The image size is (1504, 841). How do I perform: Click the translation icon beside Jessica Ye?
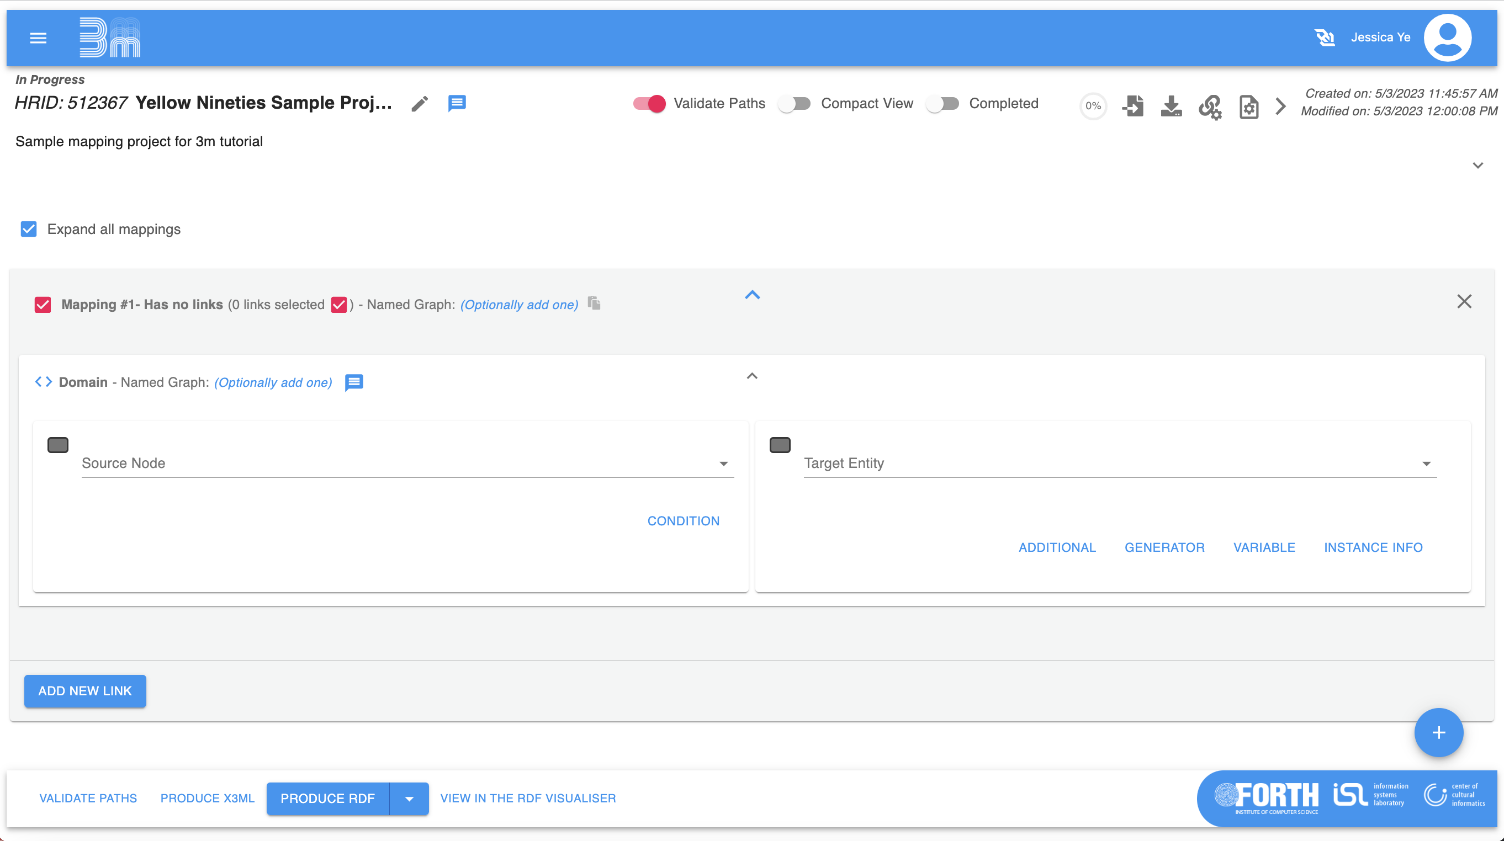[1324, 38]
